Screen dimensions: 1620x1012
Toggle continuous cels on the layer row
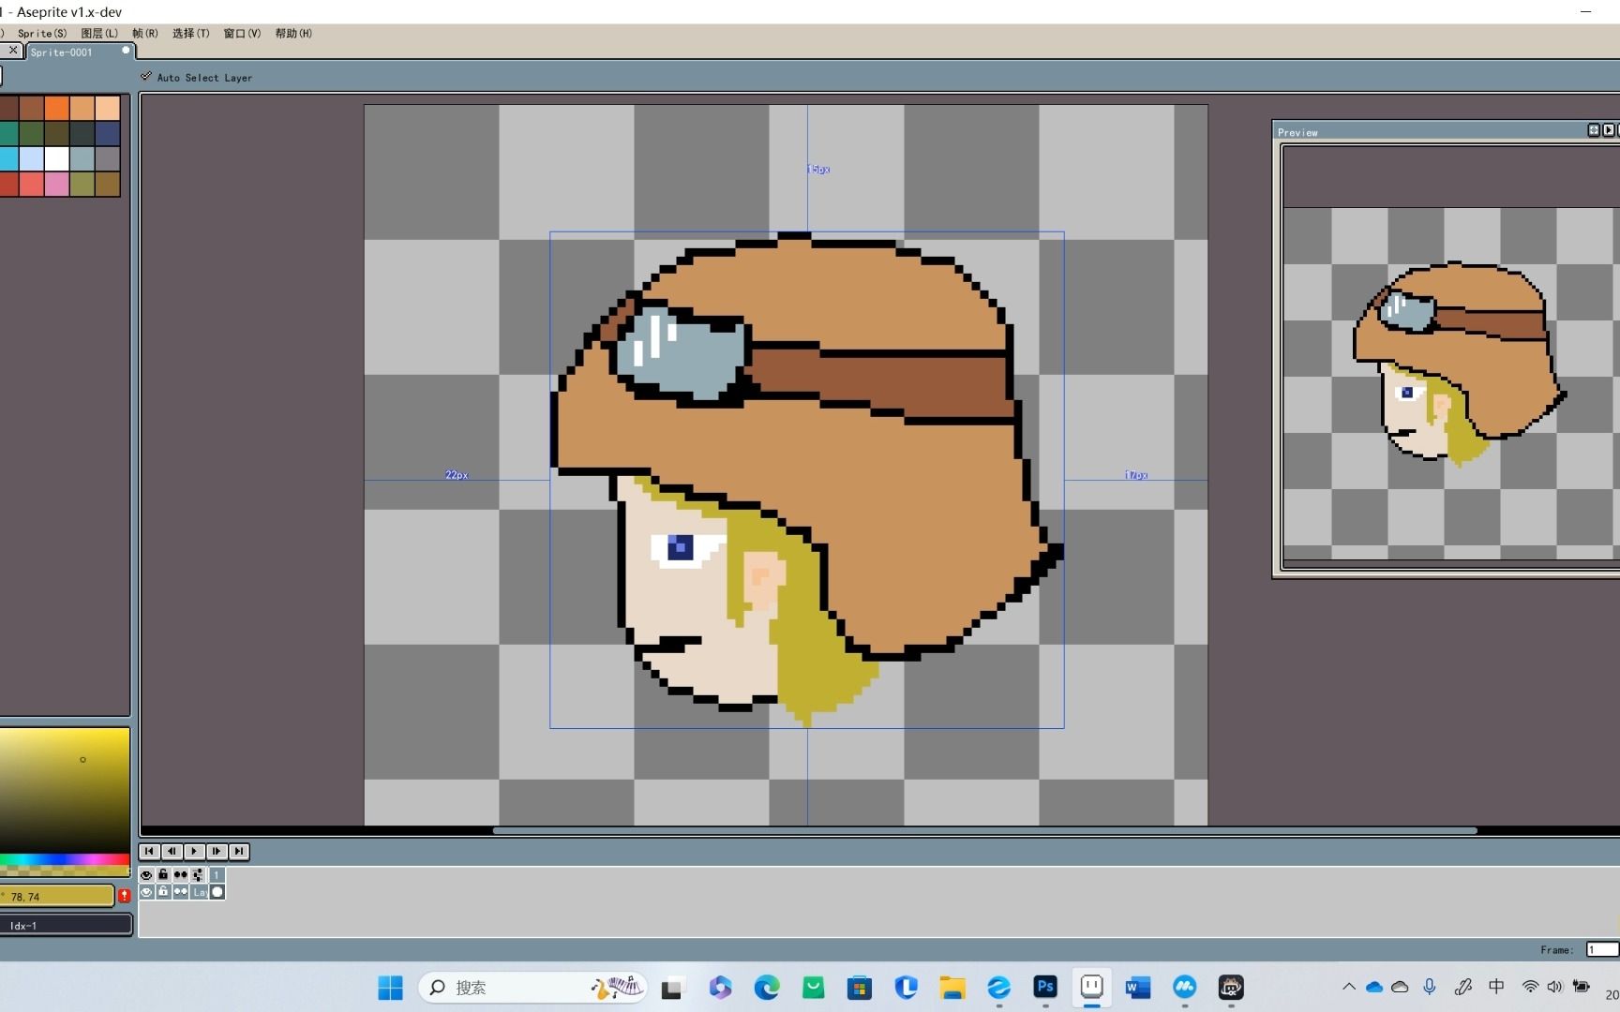[180, 892]
